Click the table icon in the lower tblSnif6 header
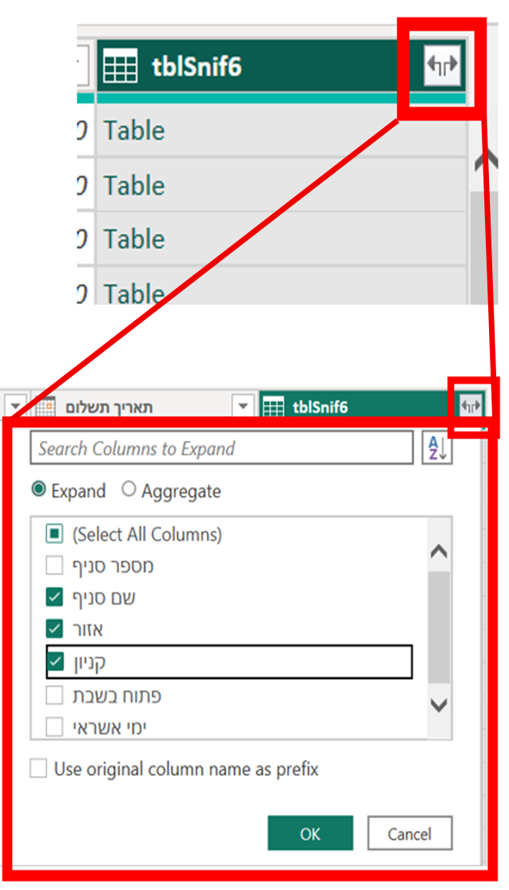Image resolution: width=509 pixels, height=890 pixels. (273, 407)
